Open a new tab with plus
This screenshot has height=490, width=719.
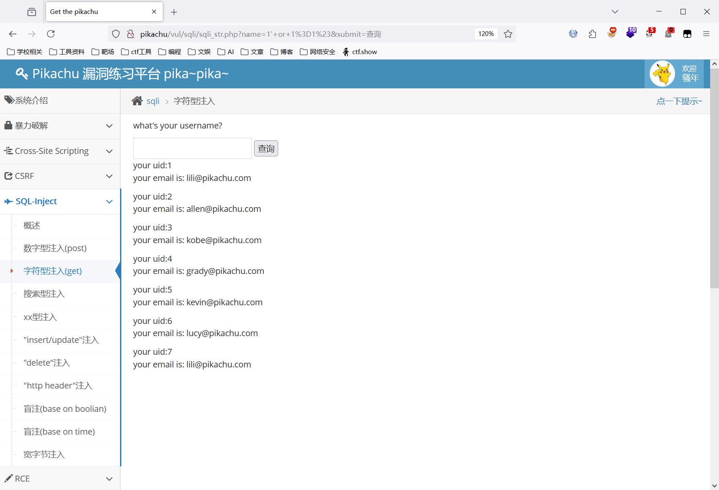click(x=174, y=12)
